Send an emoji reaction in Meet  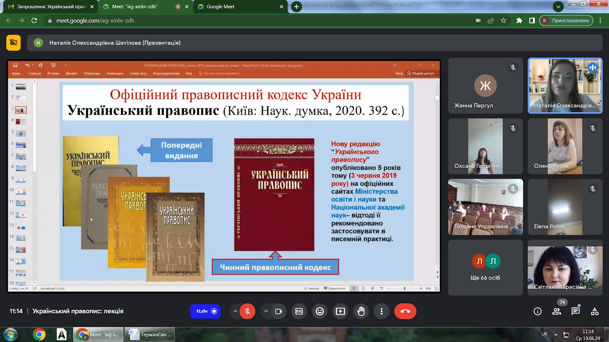coord(320,311)
